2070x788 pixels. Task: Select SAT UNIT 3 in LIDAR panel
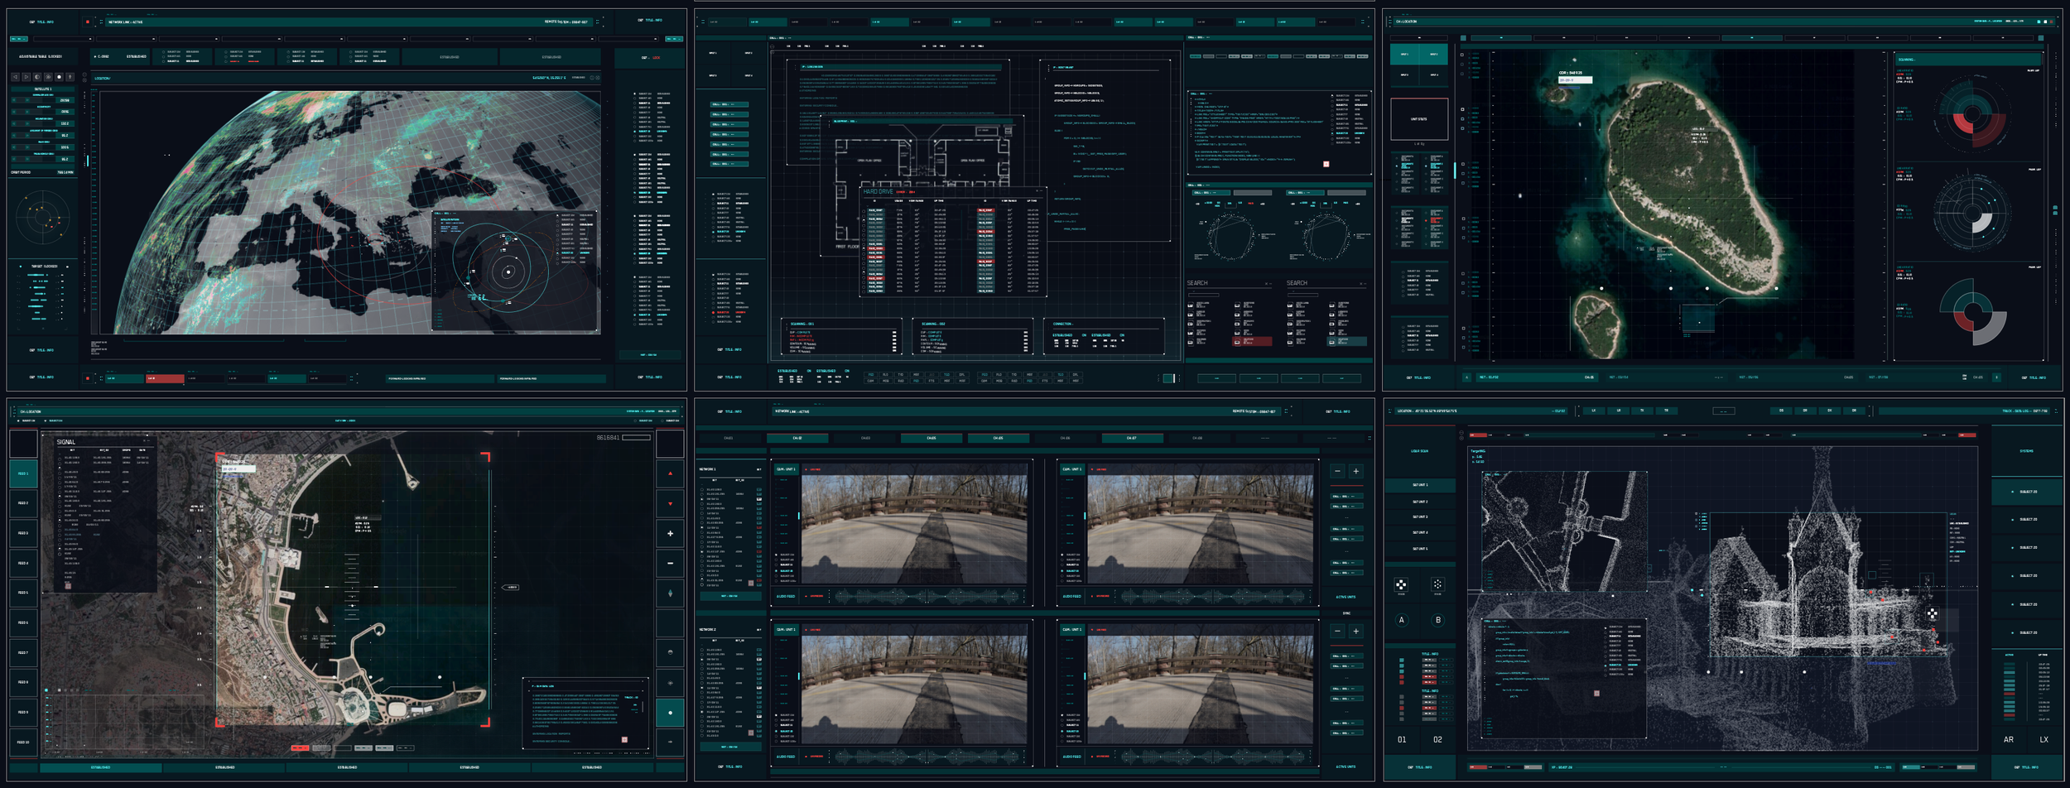coord(1420,517)
